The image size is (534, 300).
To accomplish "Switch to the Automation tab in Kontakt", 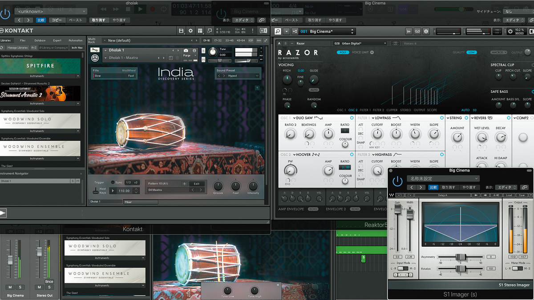I will coord(76,40).
